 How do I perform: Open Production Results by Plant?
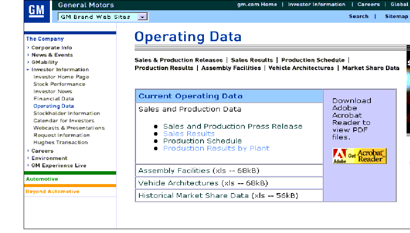tap(216, 148)
